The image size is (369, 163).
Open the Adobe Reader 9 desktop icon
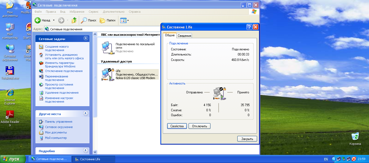10,119
